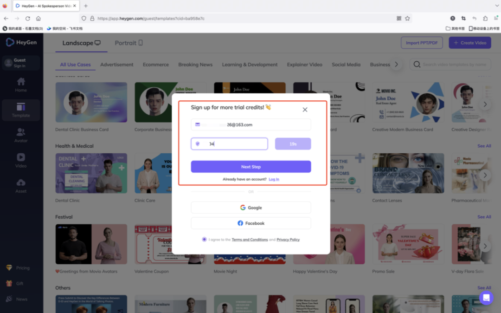Click the Import PPT/PDF button
Image resolution: width=501 pixels, height=313 pixels.
422,43
